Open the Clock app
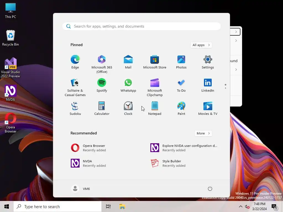The height and width of the screenshot is (212, 283). click(128, 108)
